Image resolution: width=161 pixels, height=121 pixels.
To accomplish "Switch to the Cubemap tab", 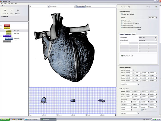I will pyautogui.click(x=128, y=34).
